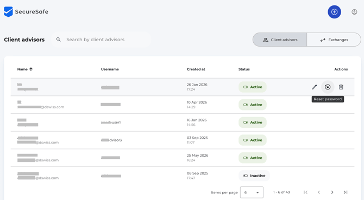Open the items per page dropdown
The width and height of the screenshot is (364, 200).
(x=252, y=192)
